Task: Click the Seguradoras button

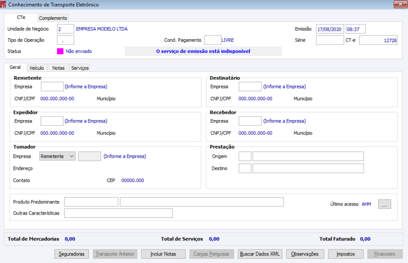Action: tap(72, 254)
